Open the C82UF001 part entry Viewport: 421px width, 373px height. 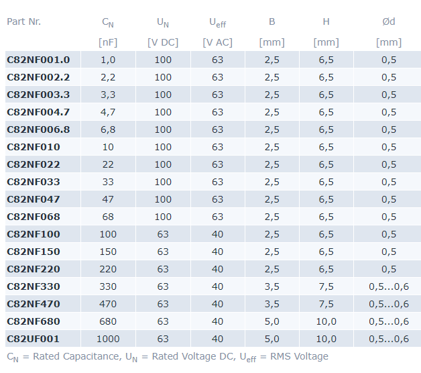coord(34,339)
